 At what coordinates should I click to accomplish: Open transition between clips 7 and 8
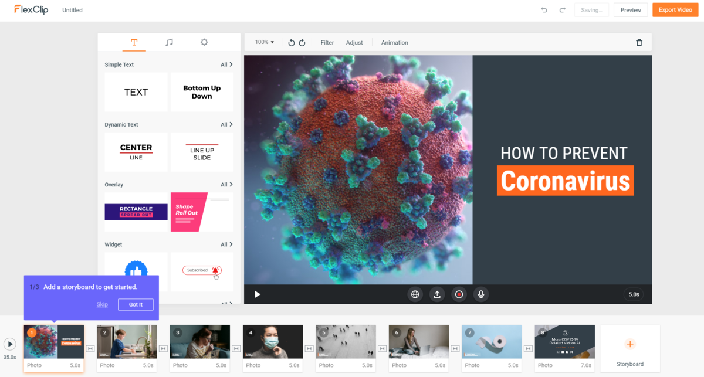528,348
